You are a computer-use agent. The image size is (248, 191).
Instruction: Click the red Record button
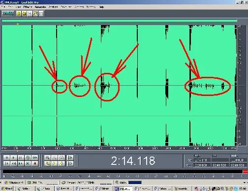coord(35,163)
